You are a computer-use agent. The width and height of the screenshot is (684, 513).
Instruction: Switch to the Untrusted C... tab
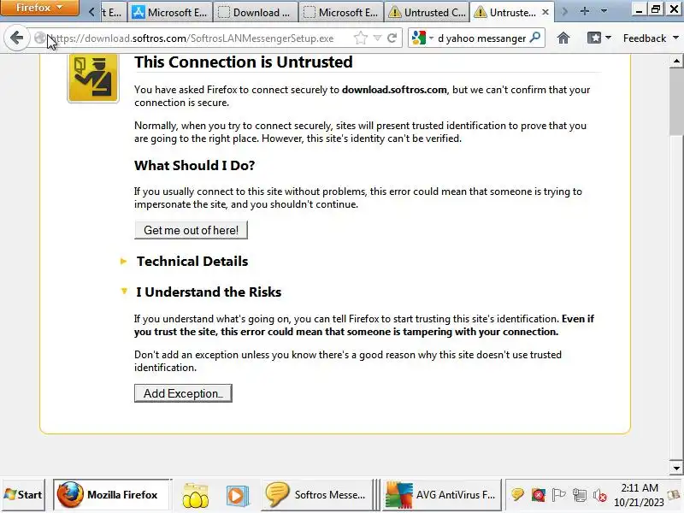click(x=426, y=12)
